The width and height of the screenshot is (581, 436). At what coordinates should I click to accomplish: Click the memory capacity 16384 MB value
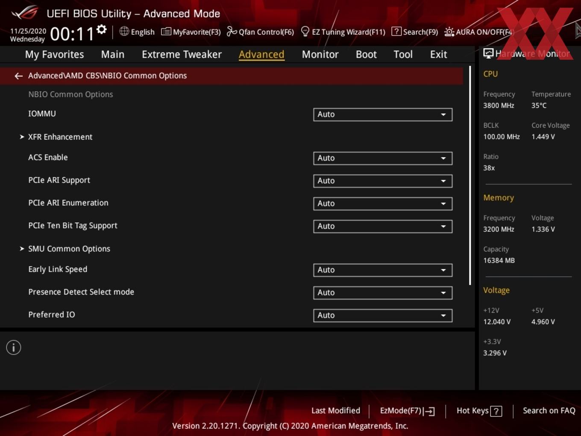click(499, 260)
